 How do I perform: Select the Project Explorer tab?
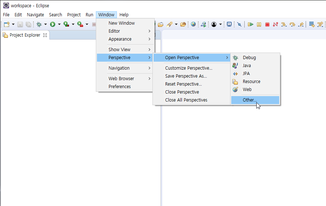pos(25,35)
